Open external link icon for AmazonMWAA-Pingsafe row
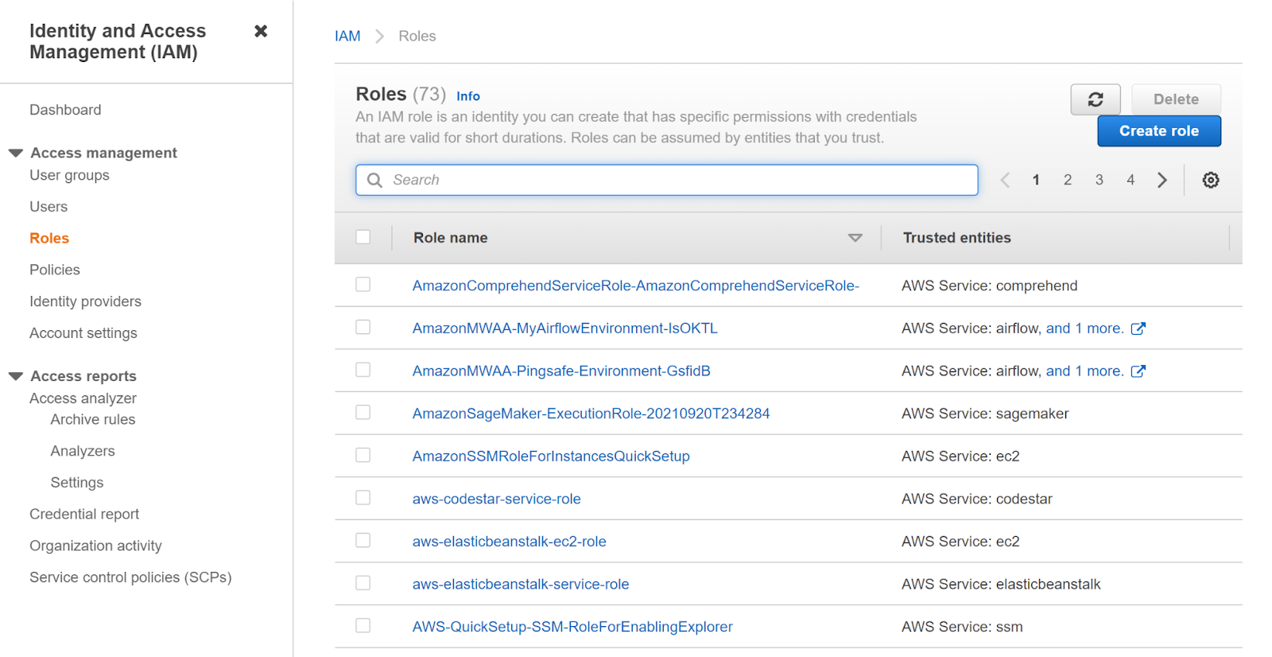 coord(1138,371)
